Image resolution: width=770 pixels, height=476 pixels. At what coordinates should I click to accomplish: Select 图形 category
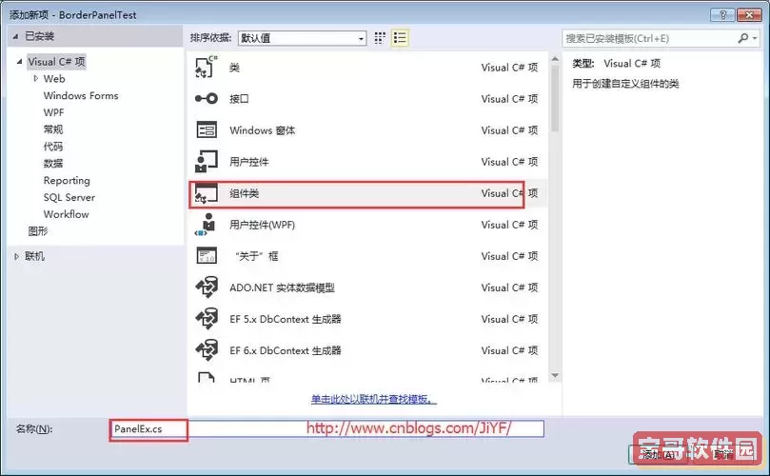pos(38,231)
